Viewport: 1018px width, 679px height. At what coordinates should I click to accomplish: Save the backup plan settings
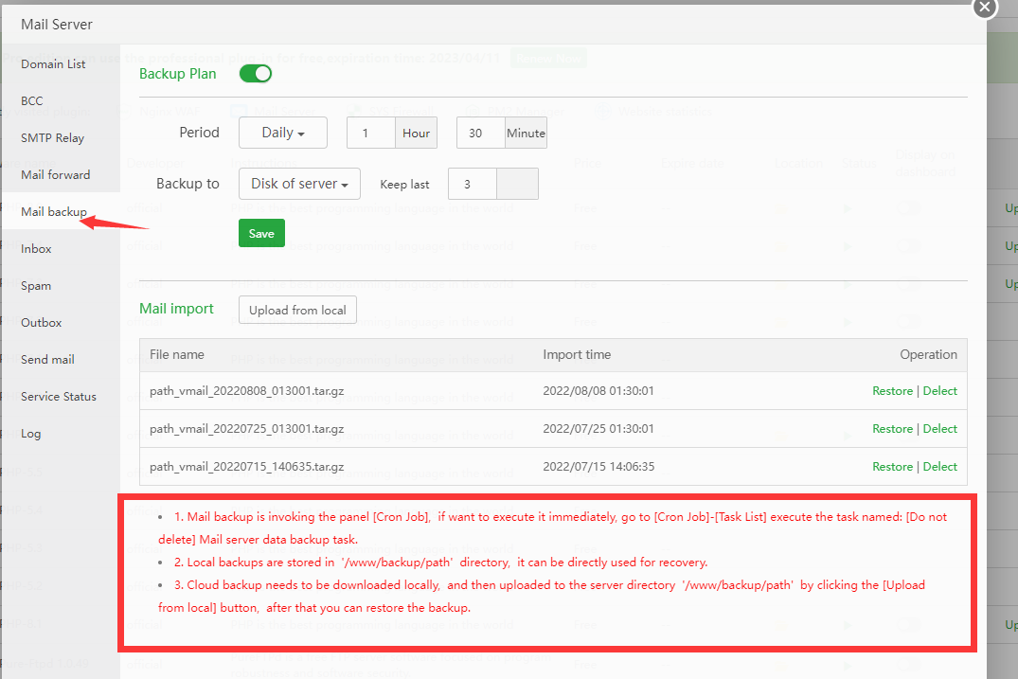(261, 234)
